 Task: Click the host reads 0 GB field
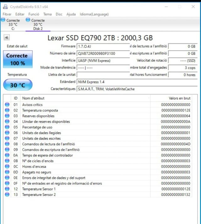183,46
